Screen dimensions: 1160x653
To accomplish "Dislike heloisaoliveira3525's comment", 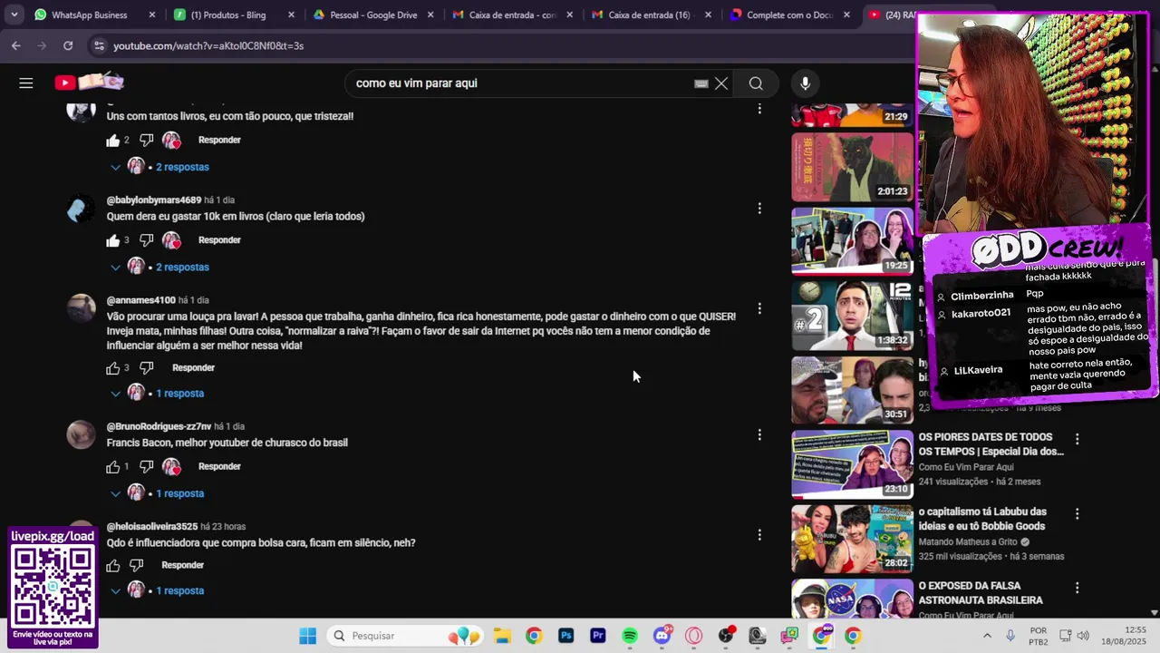I will (x=136, y=565).
